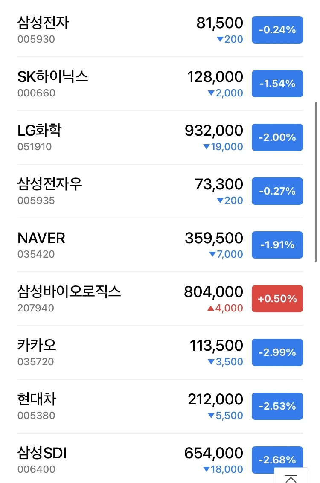Select the SK하이닉스 stock name
320x483 pixels.
[52, 77]
